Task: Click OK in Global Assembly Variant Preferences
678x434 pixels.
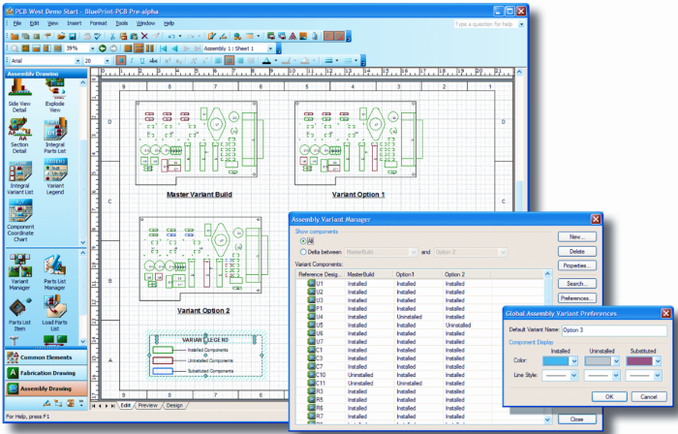Action: pyautogui.click(x=609, y=396)
